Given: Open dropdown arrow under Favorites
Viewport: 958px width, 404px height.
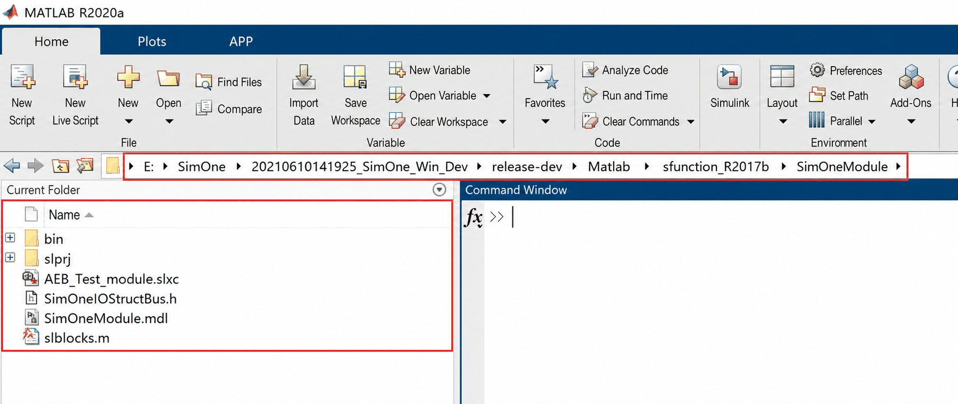Looking at the screenshot, I should tap(545, 122).
